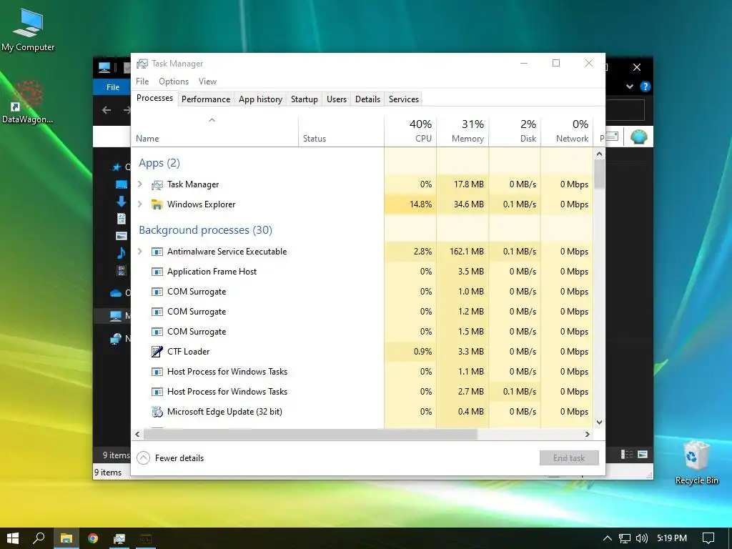The image size is (732, 549).
Task: Sort by the Memory column header
Action: [463, 132]
